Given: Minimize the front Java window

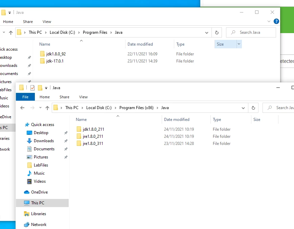Looking at the screenshot, I should point(278,87).
